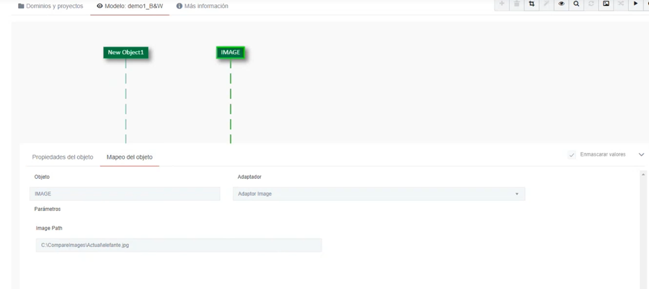This screenshot has width=649, height=289.
Task: Open the Dominios y proyectos tab
Action: click(x=50, y=6)
